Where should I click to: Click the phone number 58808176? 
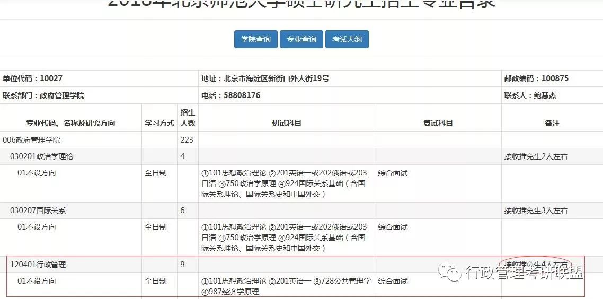[x=242, y=96]
